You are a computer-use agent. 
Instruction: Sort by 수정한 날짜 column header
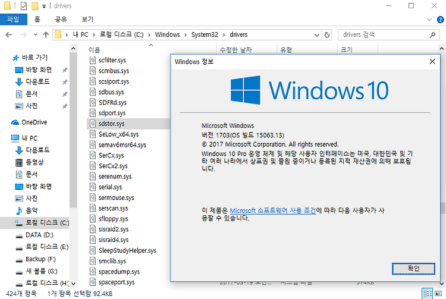click(x=236, y=50)
